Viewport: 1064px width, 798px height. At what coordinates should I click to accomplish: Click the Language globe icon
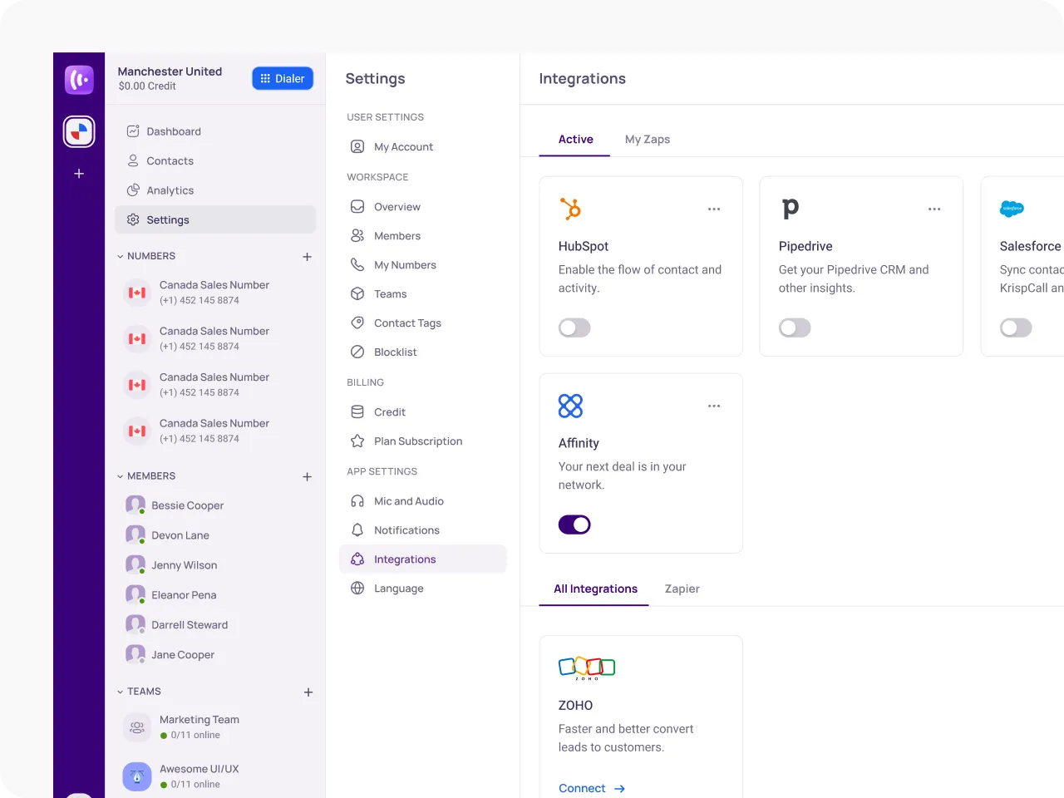(x=357, y=589)
